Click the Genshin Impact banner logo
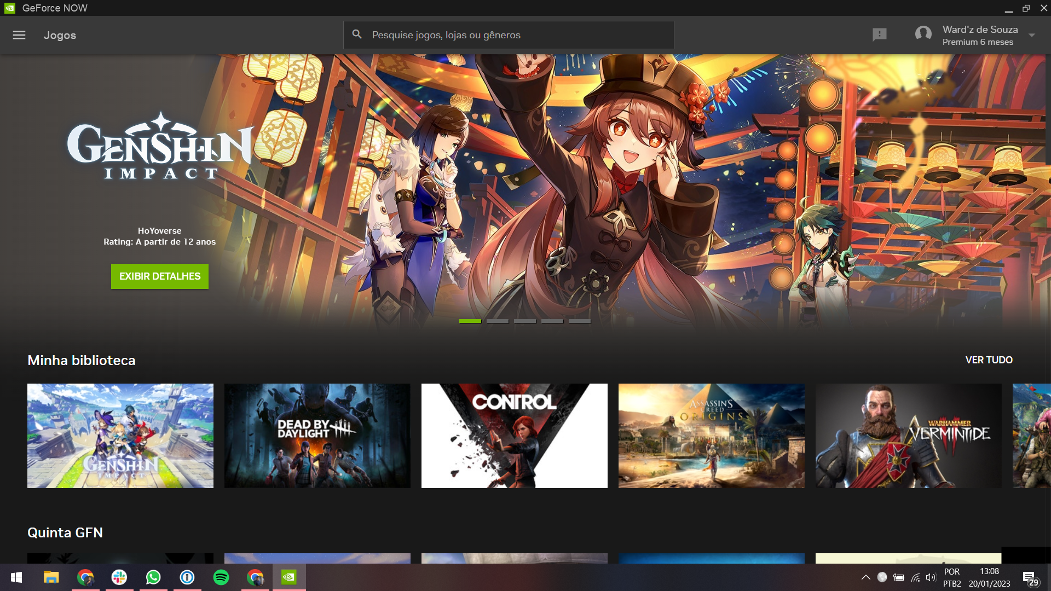 point(160,146)
